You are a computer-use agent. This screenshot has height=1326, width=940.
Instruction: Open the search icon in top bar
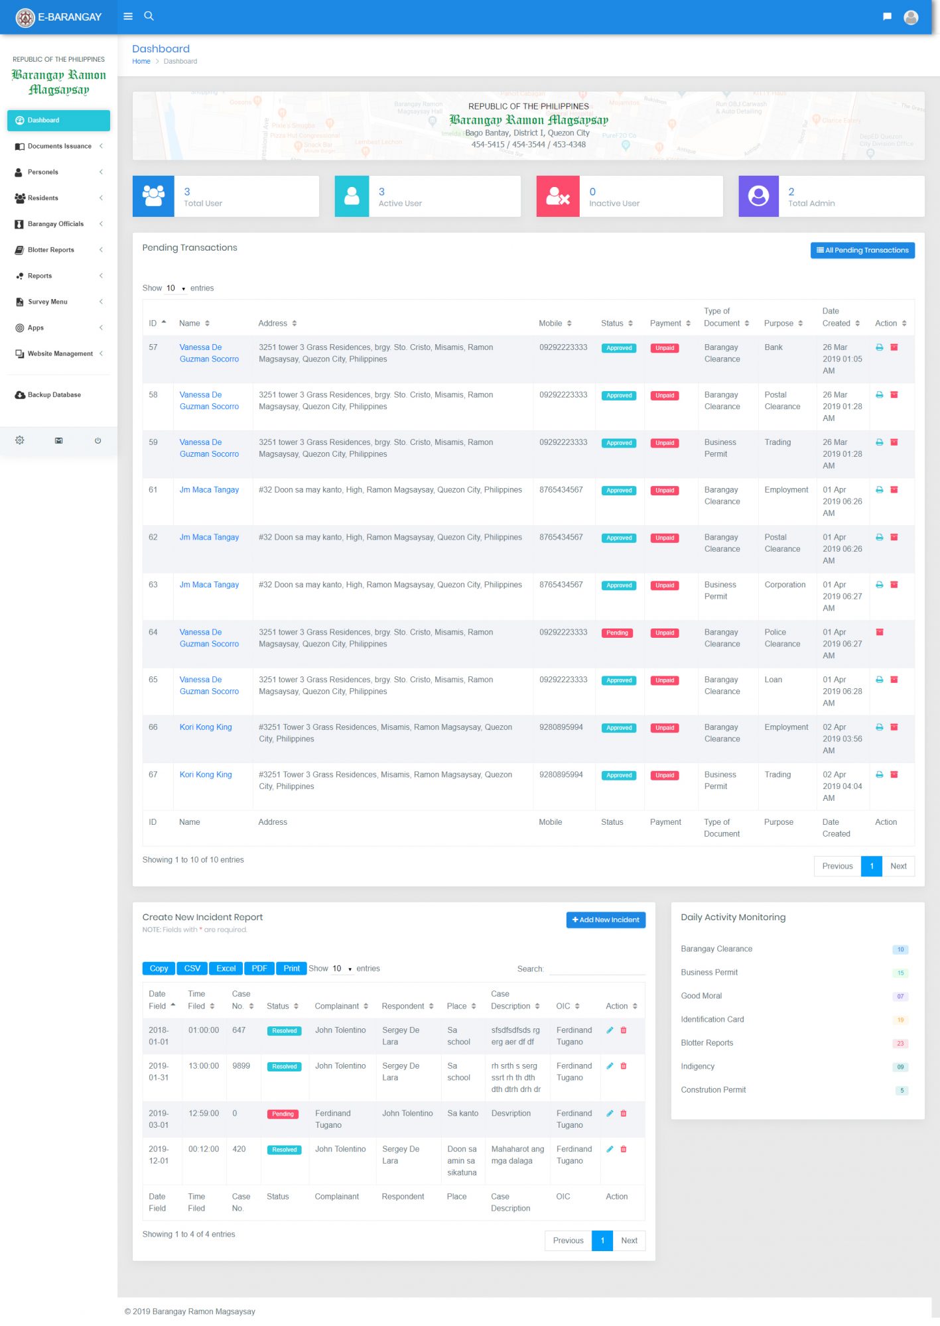149,16
